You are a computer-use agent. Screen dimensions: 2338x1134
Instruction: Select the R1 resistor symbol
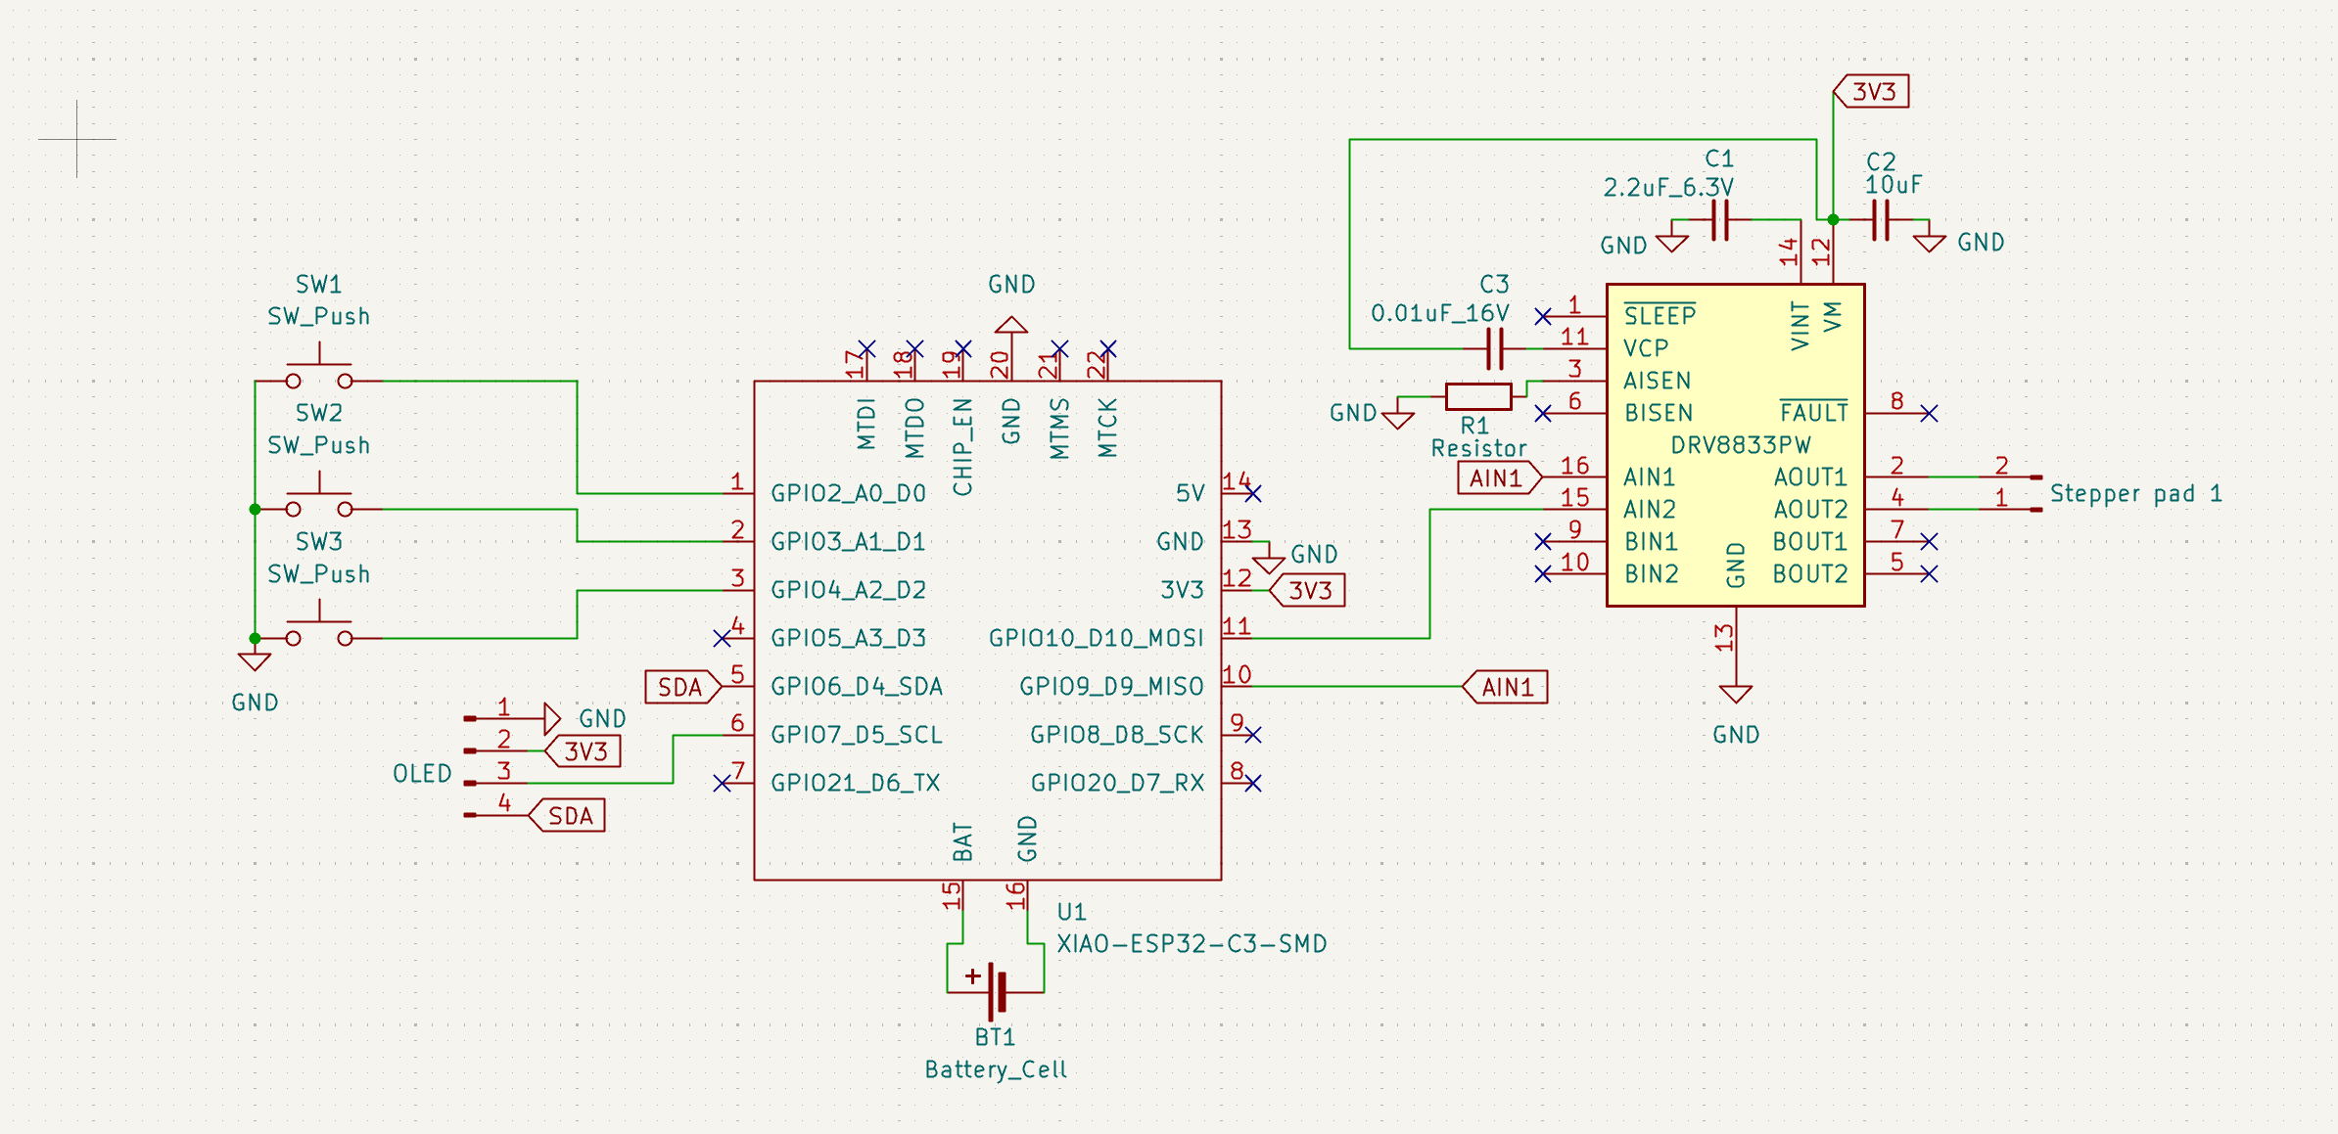pyautogui.click(x=1478, y=397)
